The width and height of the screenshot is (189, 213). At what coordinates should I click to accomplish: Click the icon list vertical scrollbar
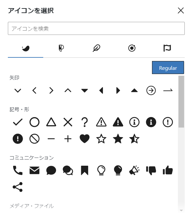click(x=181, y=144)
